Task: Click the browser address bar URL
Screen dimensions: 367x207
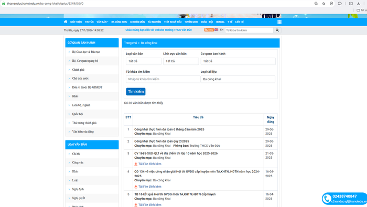Action: click(x=45, y=4)
